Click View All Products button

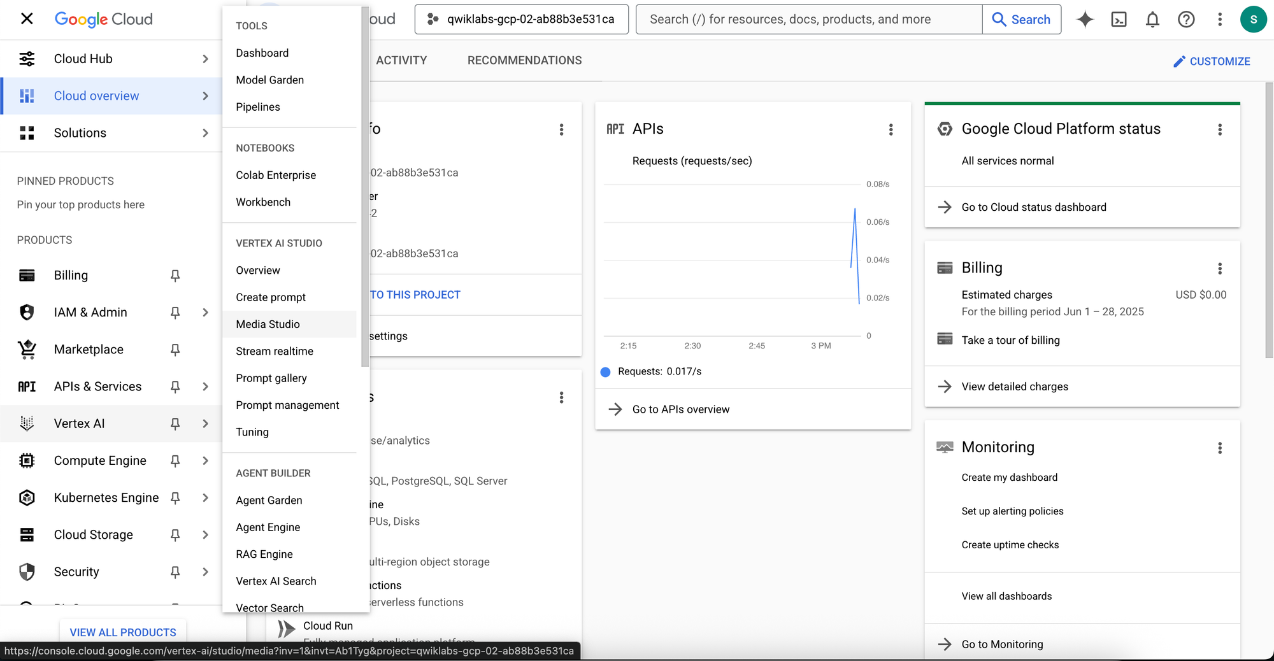pos(123,632)
